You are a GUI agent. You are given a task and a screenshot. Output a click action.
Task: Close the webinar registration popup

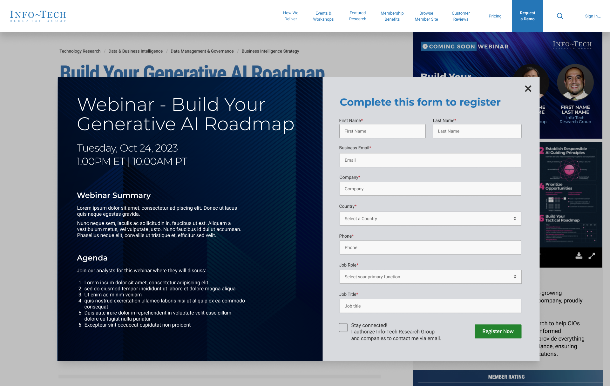[528, 89]
